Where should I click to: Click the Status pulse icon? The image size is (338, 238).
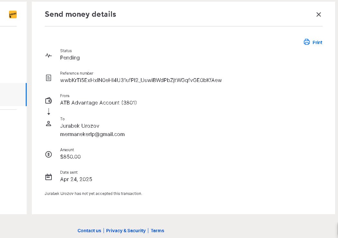(x=49, y=55)
